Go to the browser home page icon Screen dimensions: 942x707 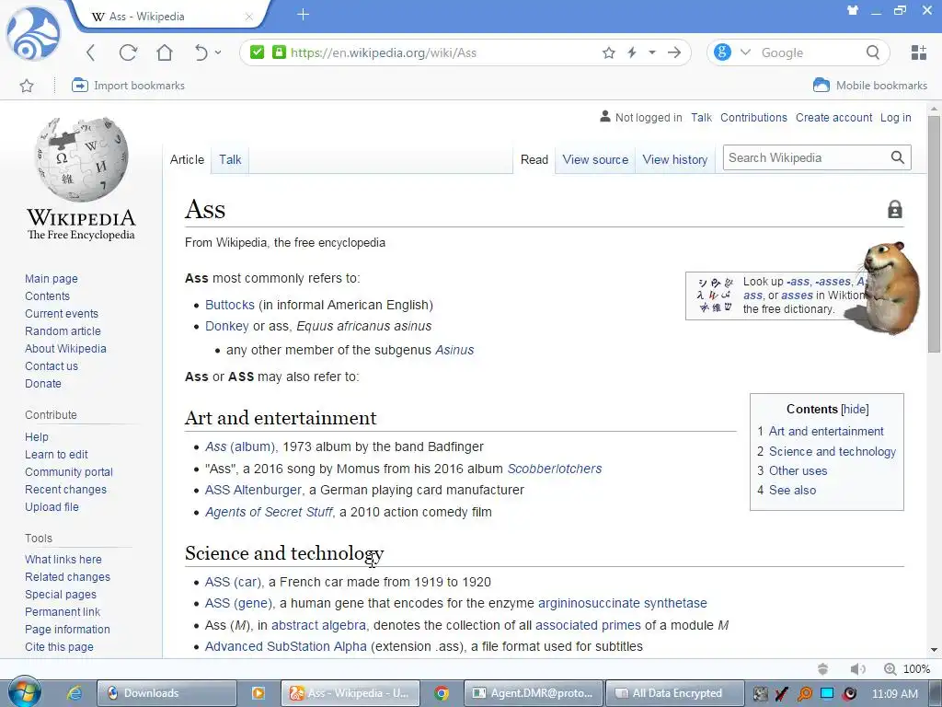tap(164, 52)
